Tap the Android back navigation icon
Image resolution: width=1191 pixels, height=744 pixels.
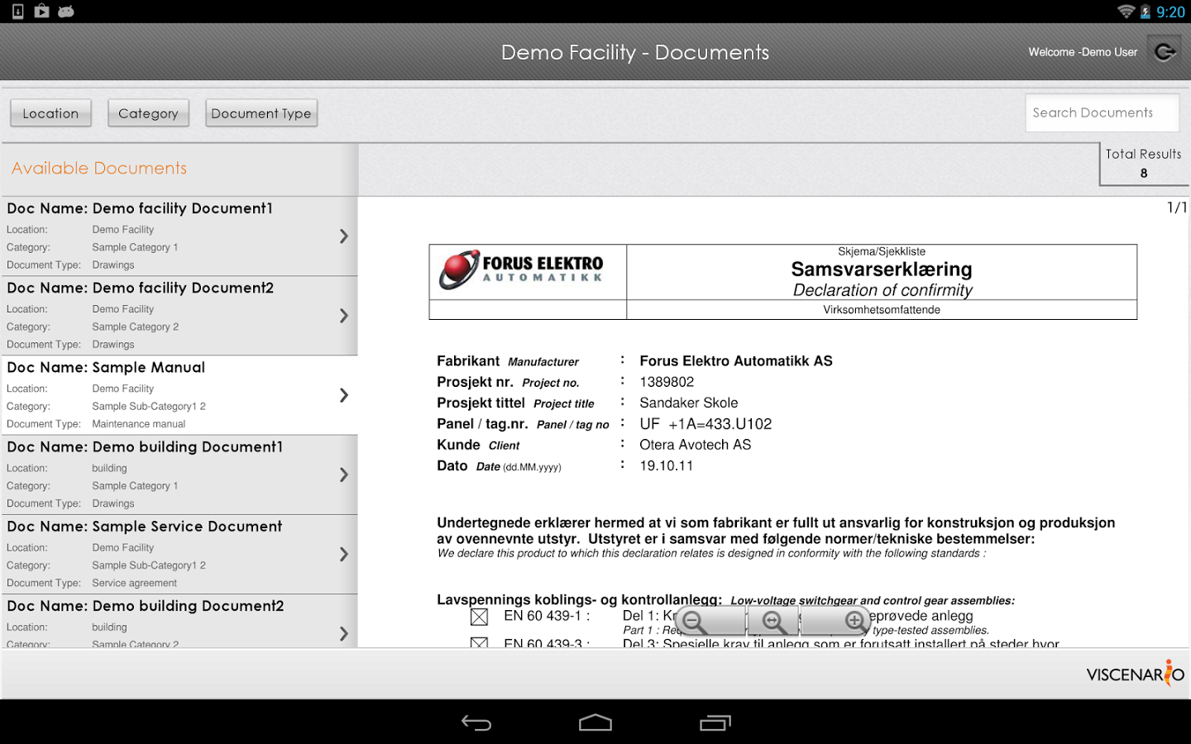[476, 723]
